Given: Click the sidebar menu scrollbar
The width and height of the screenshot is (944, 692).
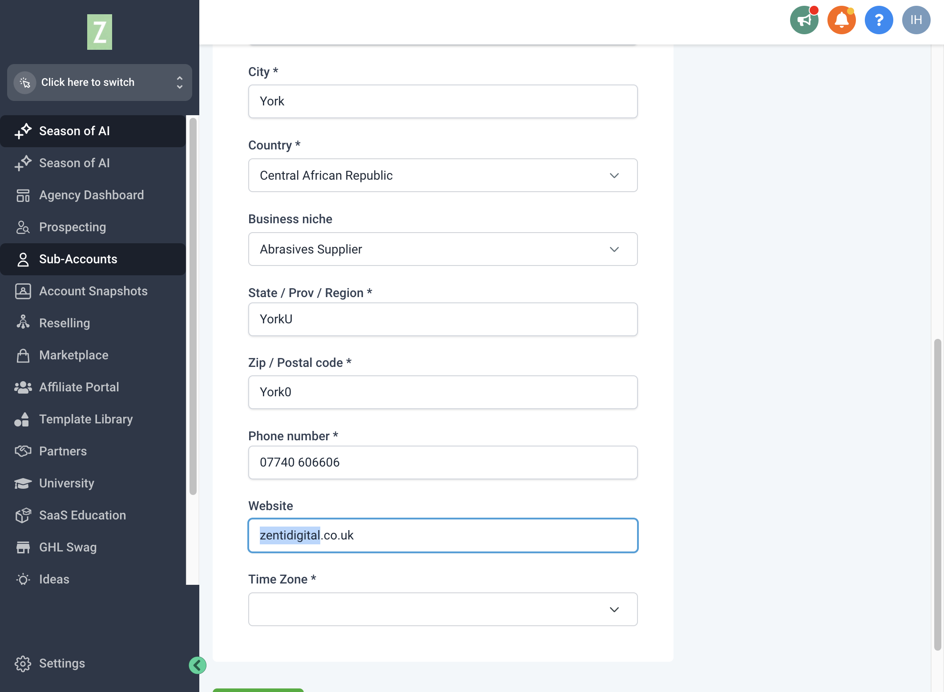Looking at the screenshot, I should pos(193,307).
